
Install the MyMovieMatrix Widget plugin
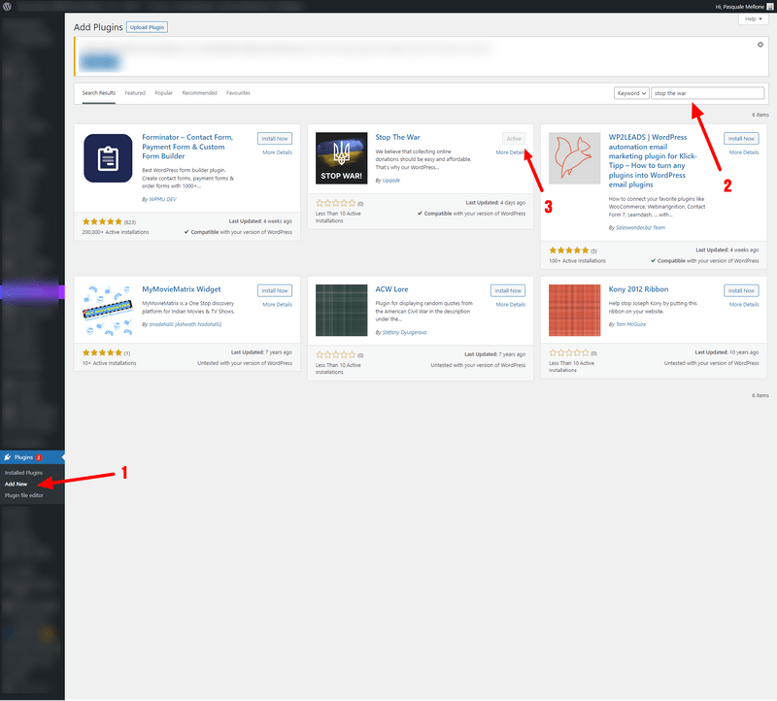[x=275, y=291]
